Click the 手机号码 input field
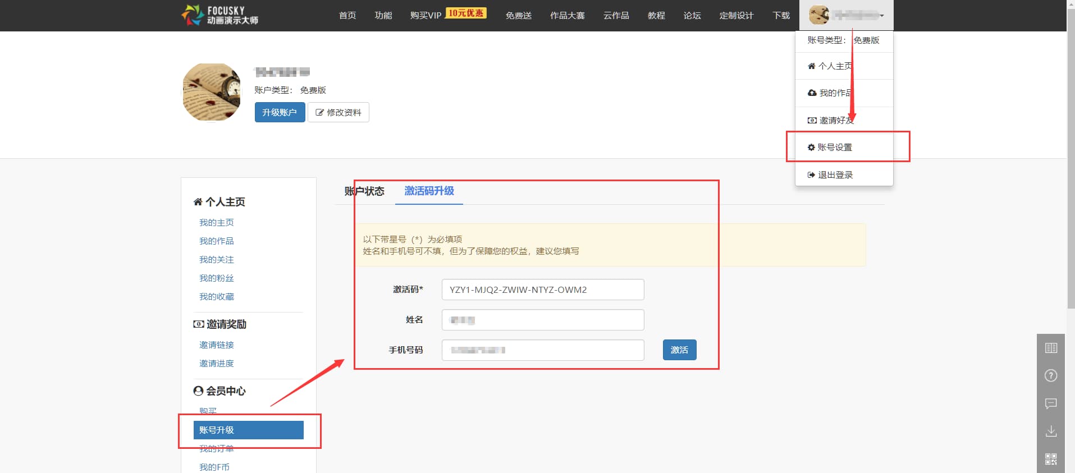This screenshot has width=1075, height=473. click(543, 350)
